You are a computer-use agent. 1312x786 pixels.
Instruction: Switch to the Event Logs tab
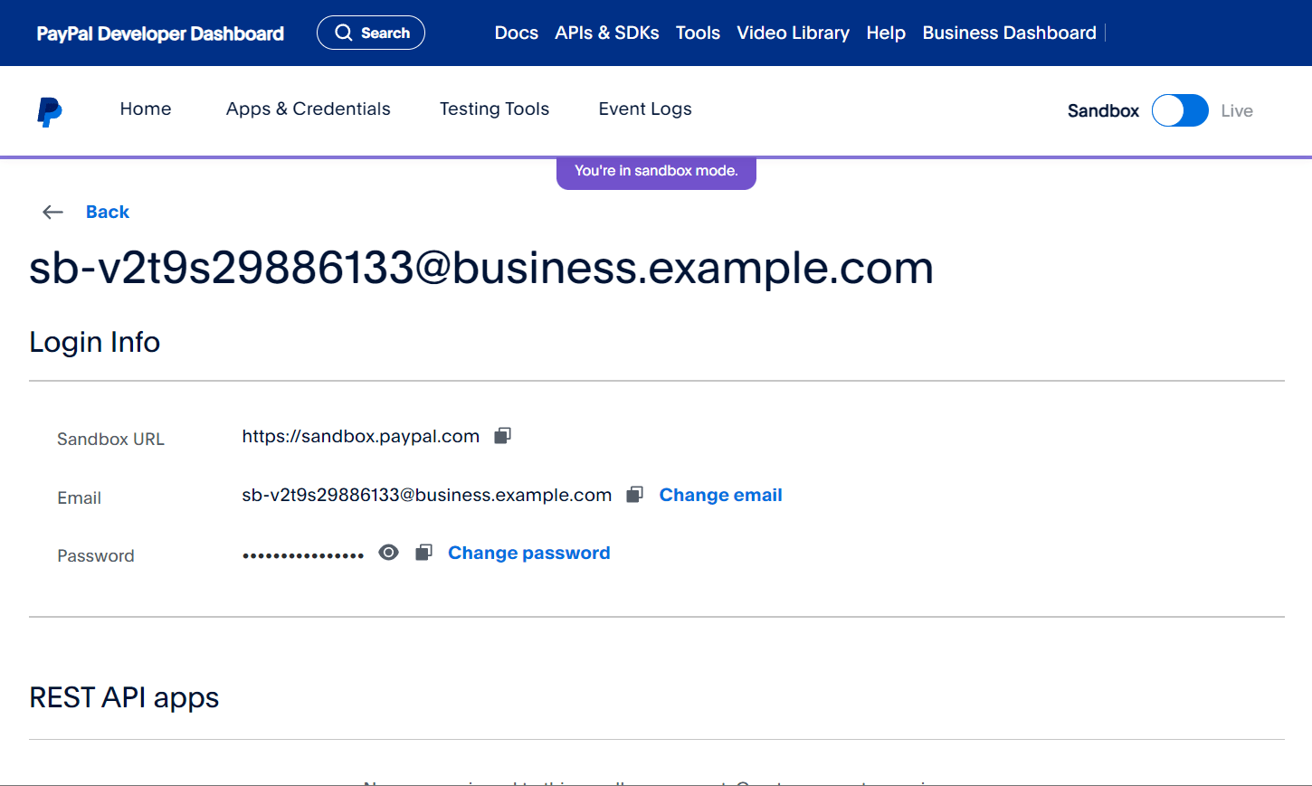click(x=645, y=109)
